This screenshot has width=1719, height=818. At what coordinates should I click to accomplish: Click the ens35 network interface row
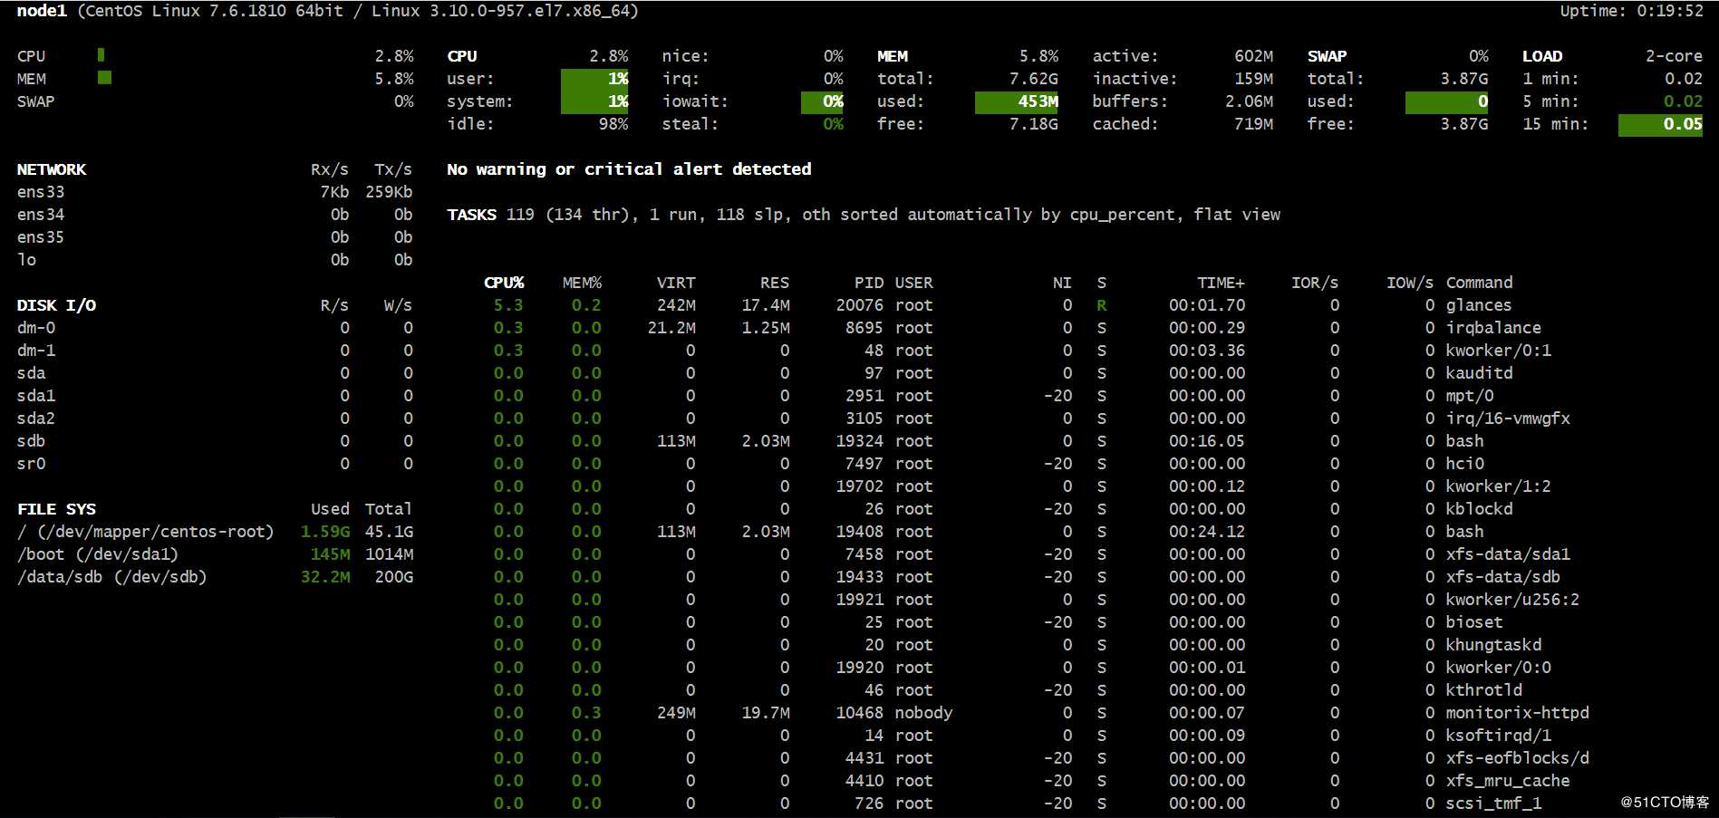point(215,237)
